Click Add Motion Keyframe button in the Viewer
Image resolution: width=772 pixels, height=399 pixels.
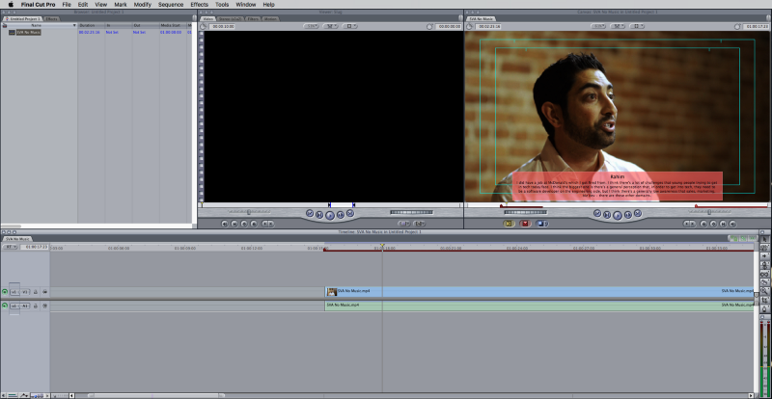tap(244, 224)
